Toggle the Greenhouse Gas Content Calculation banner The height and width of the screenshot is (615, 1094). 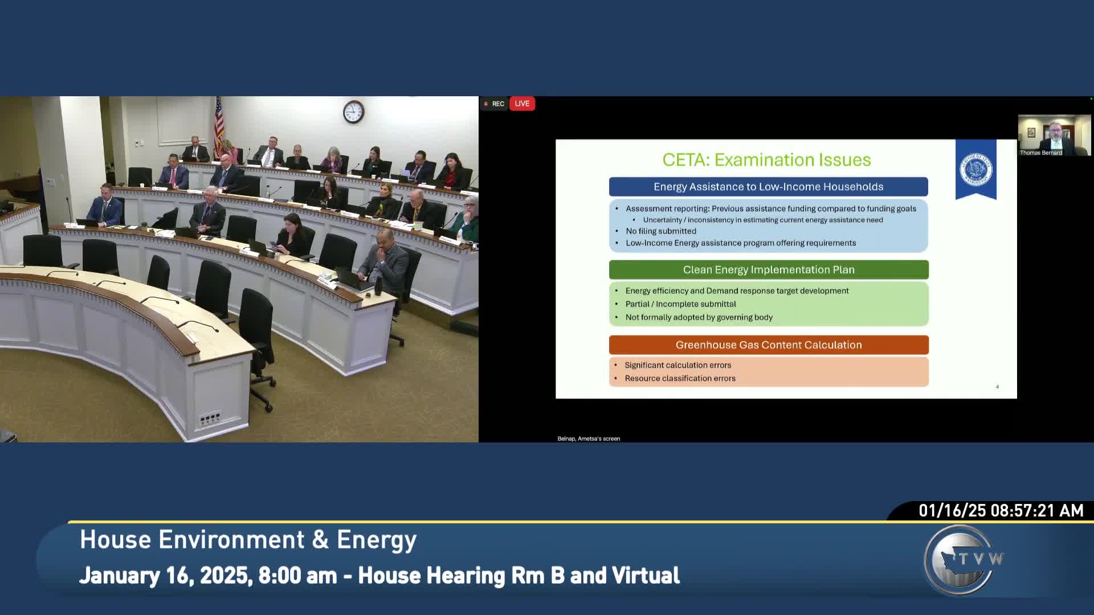[x=769, y=345]
